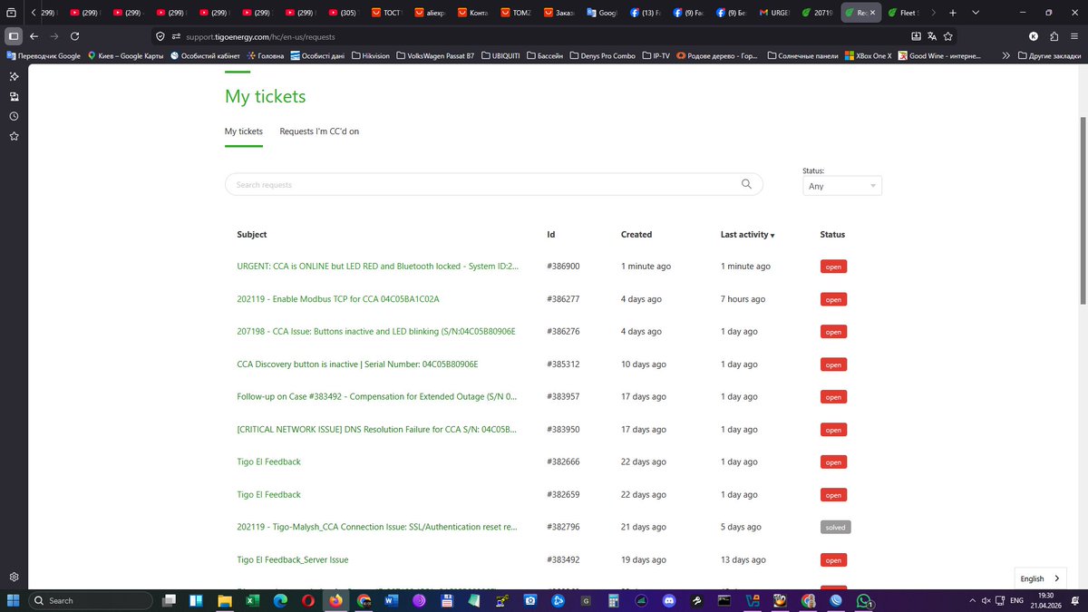Click the solved status badge
Screen dimensions: 1088x612
pyautogui.click(x=835, y=527)
